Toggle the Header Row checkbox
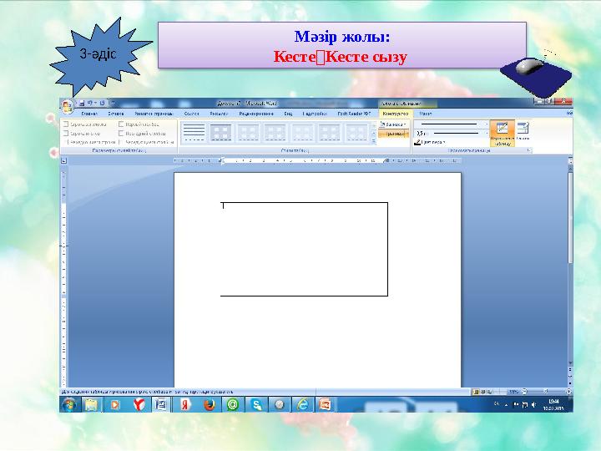This screenshot has height=451, width=601. click(x=66, y=124)
